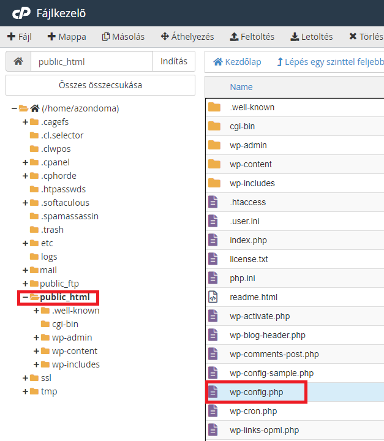Sort by the Name column header

click(241, 87)
